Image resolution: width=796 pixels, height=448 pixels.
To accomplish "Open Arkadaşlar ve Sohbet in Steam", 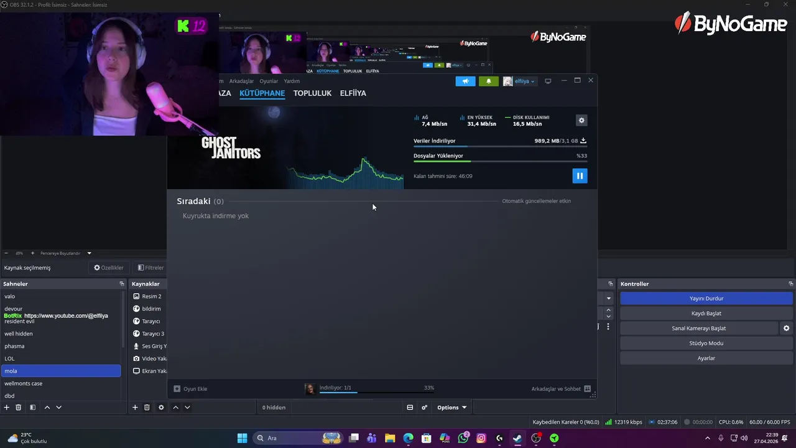I will point(561,389).
